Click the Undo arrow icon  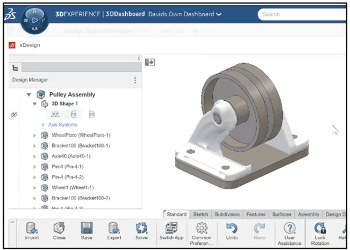232,229
